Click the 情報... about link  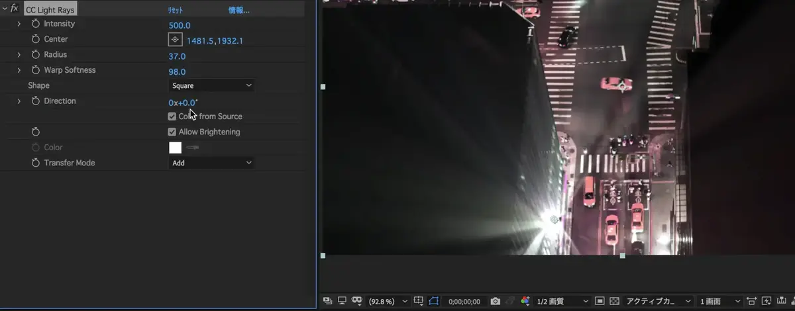(x=238, y=11)
